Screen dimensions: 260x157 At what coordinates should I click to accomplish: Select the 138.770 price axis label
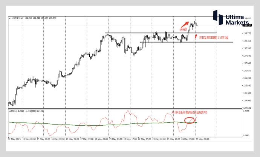[x=247, y=33]
